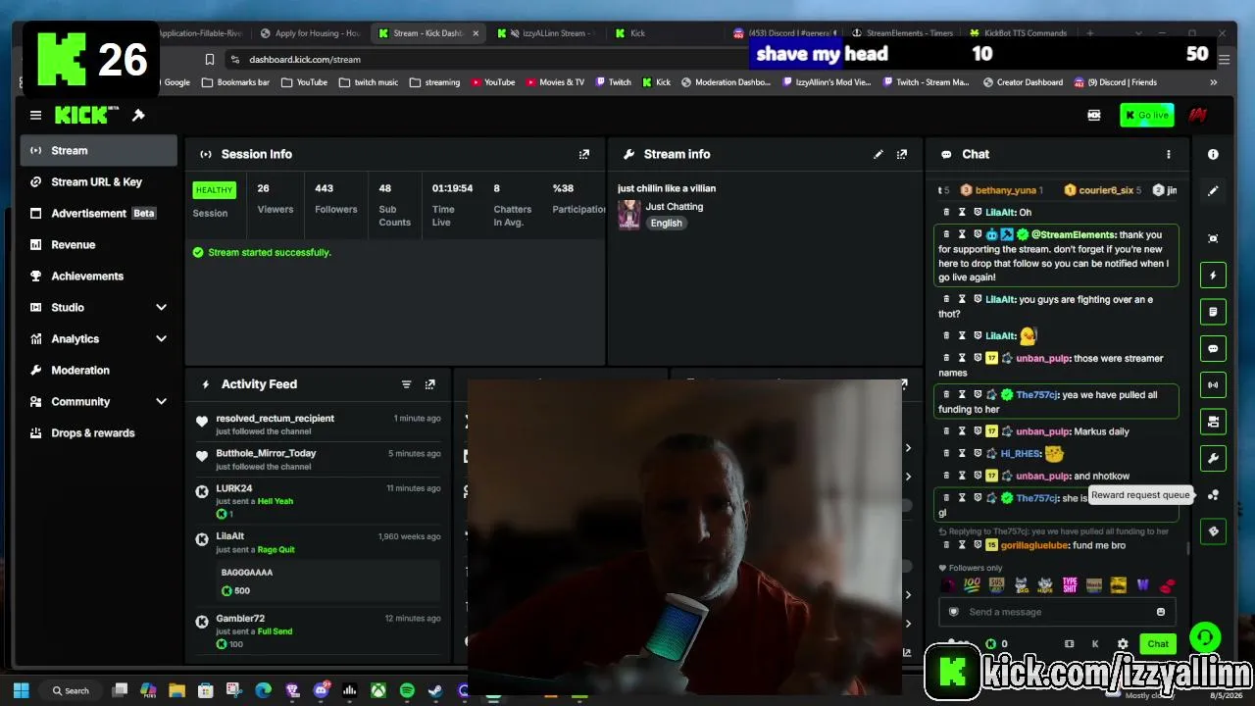Timeout gorillagluelube with hourglass icon
Viewport: 1255px width, 706px height.
click(x=962, y=545)
